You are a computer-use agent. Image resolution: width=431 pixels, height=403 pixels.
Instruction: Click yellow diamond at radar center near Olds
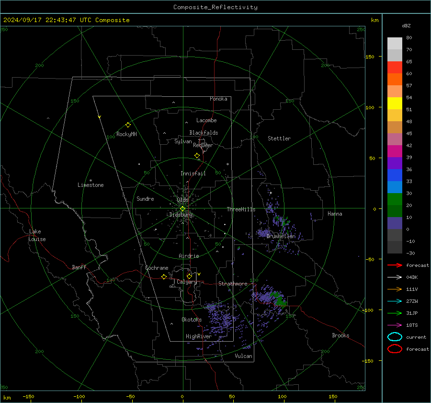182,209
